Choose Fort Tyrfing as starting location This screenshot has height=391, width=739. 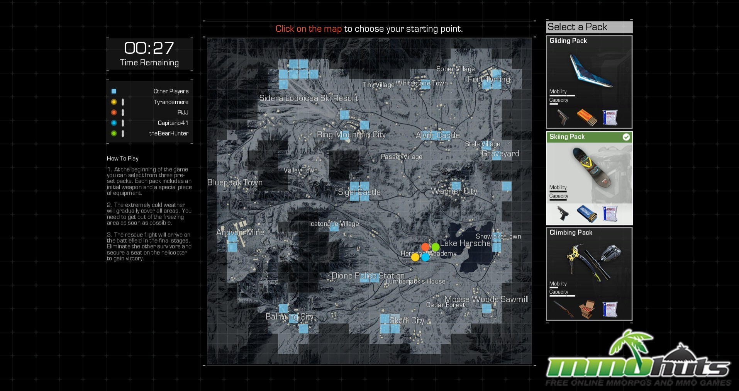coord(489,79)
